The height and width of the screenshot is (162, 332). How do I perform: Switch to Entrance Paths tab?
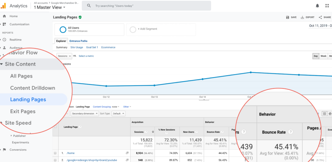[x=78, y=41]
